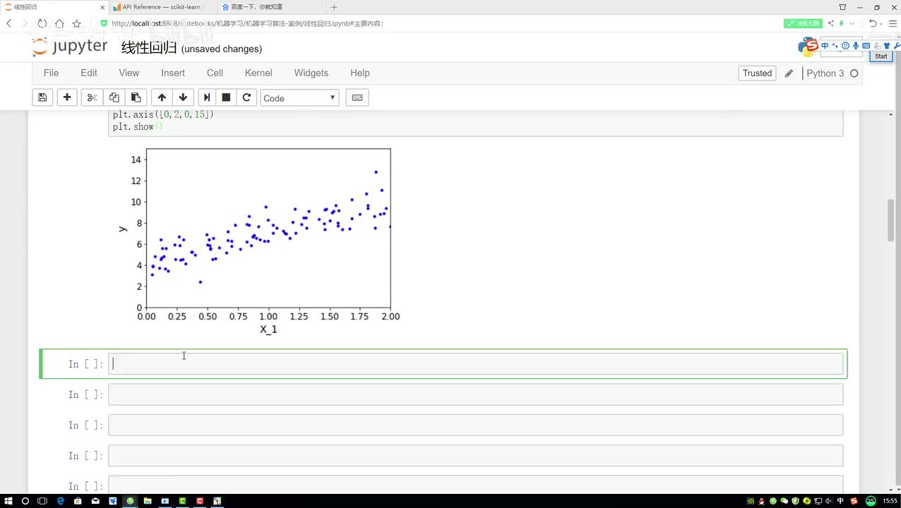Click the fourth empty code cell

coord(476,456)
